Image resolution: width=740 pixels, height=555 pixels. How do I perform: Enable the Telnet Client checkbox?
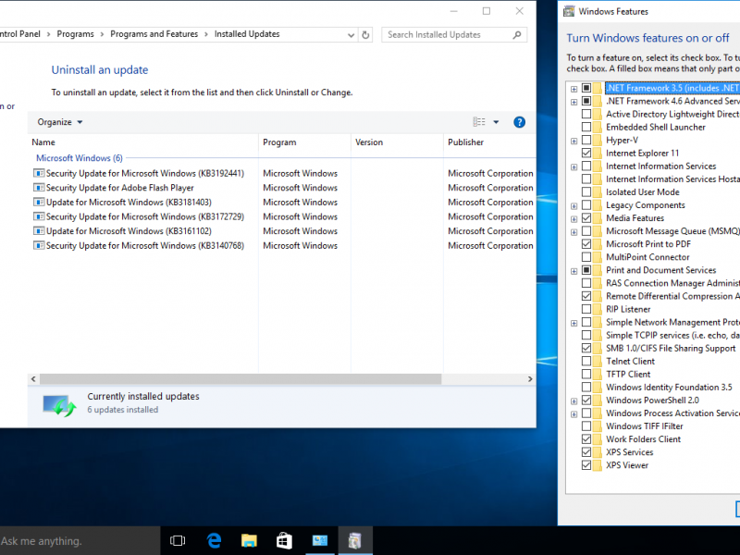coord(586,361)
